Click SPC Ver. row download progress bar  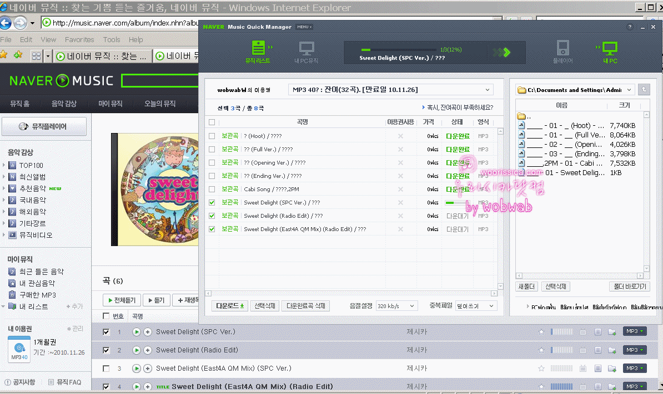(x=457, y=202)
